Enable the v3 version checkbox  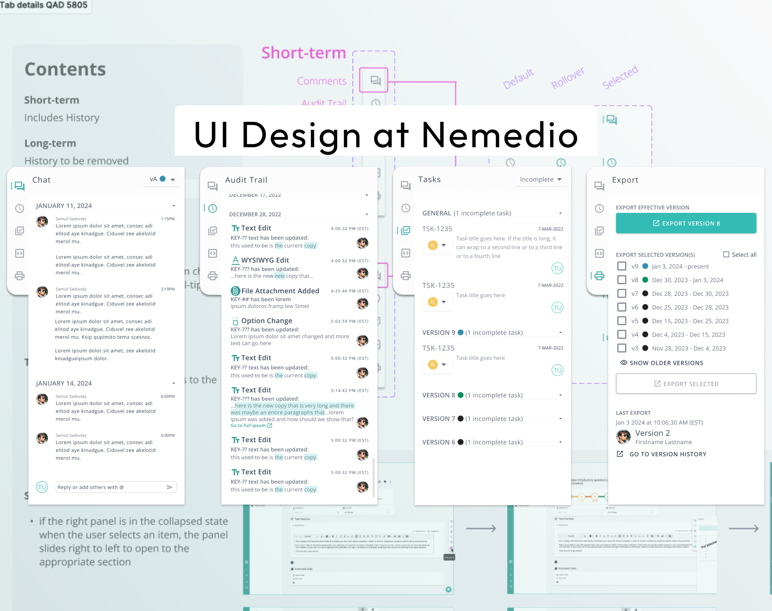622,348
